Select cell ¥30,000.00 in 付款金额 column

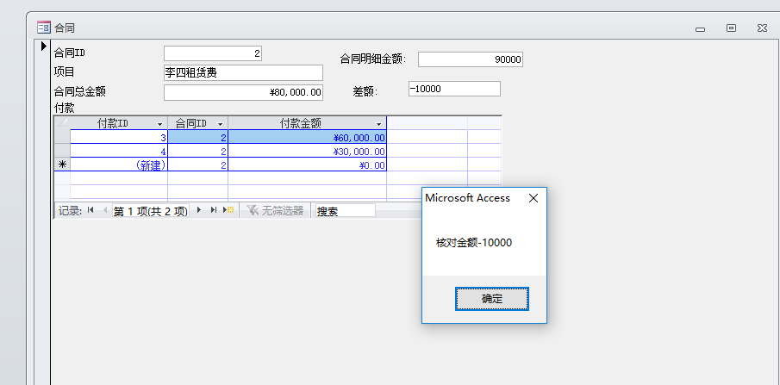click(x=307, y=151)
